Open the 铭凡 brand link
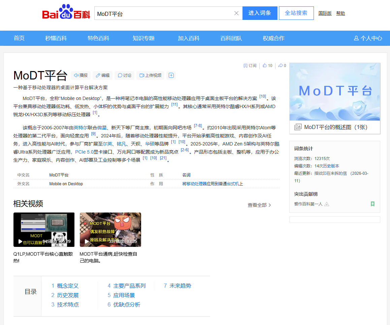This screenshot has height=325, width=390. tap(121, 144)
